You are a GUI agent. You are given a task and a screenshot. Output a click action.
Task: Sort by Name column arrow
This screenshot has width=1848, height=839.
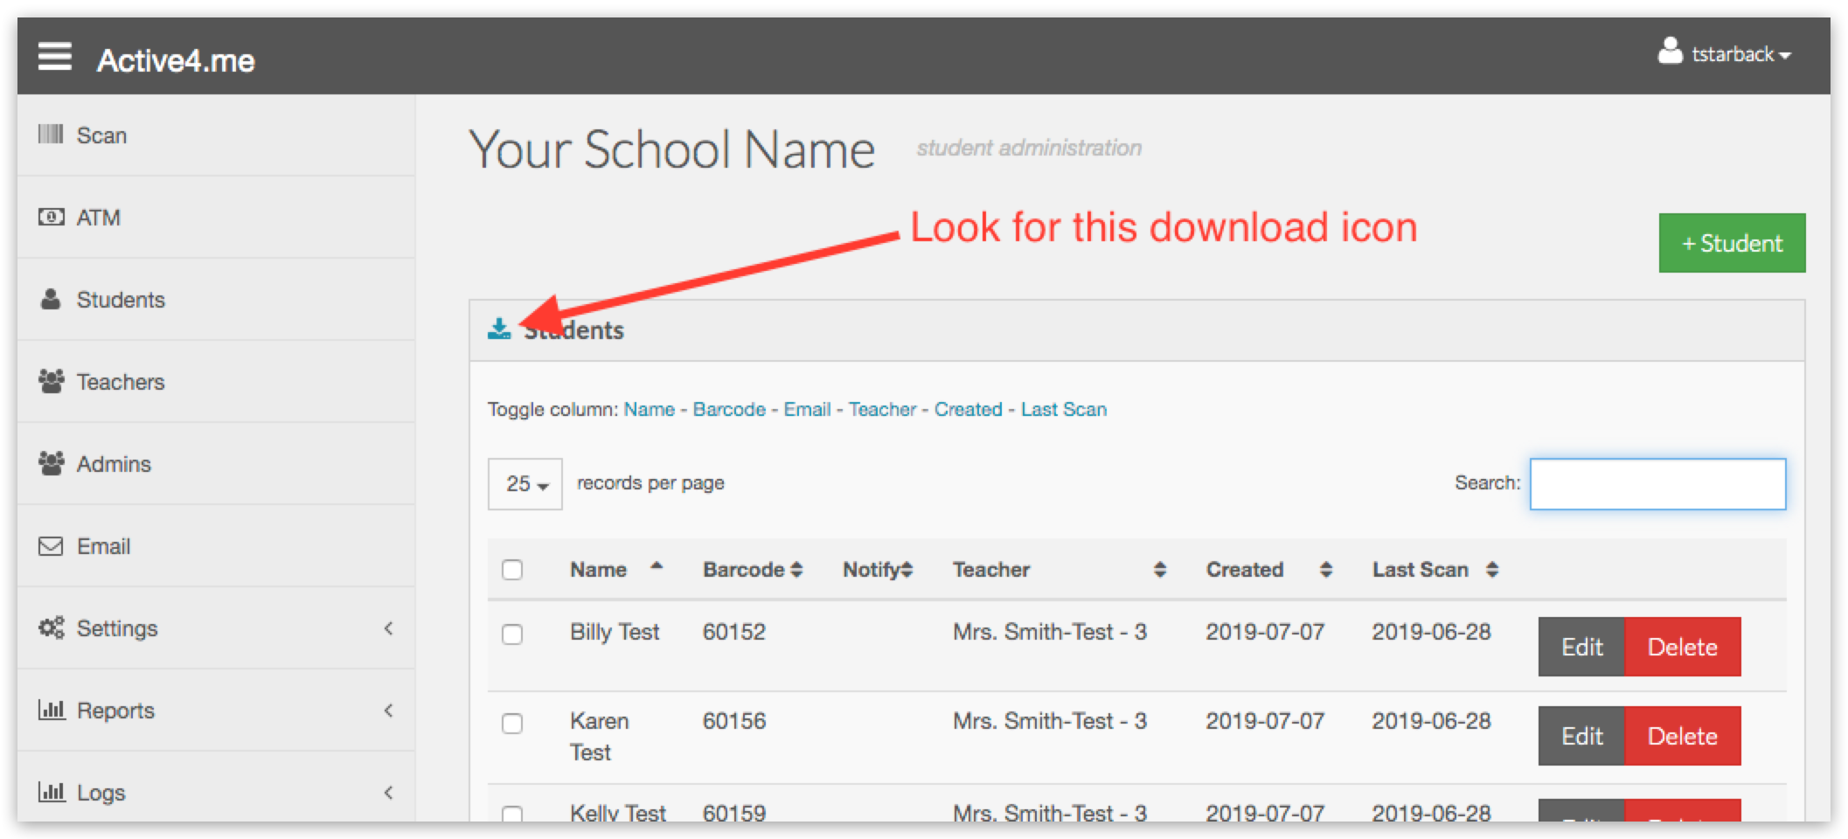click(x=657, y=566)
